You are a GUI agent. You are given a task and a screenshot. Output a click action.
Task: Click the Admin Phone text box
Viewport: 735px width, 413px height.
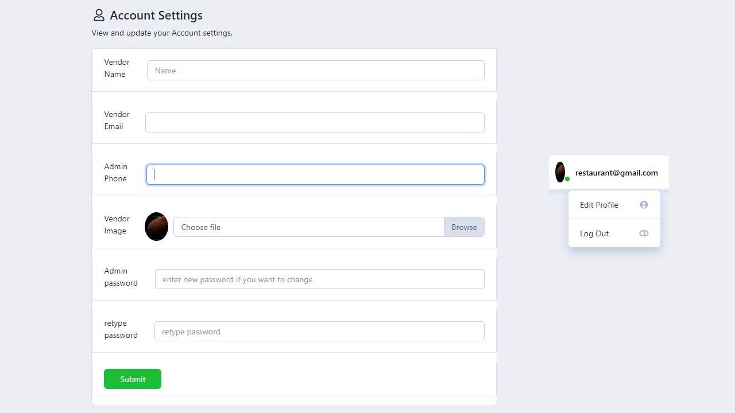click(315, 175)
